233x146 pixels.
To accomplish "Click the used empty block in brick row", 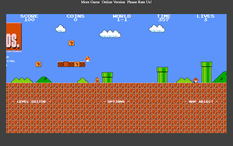I will pyautogui.click(x=66, y=64).
